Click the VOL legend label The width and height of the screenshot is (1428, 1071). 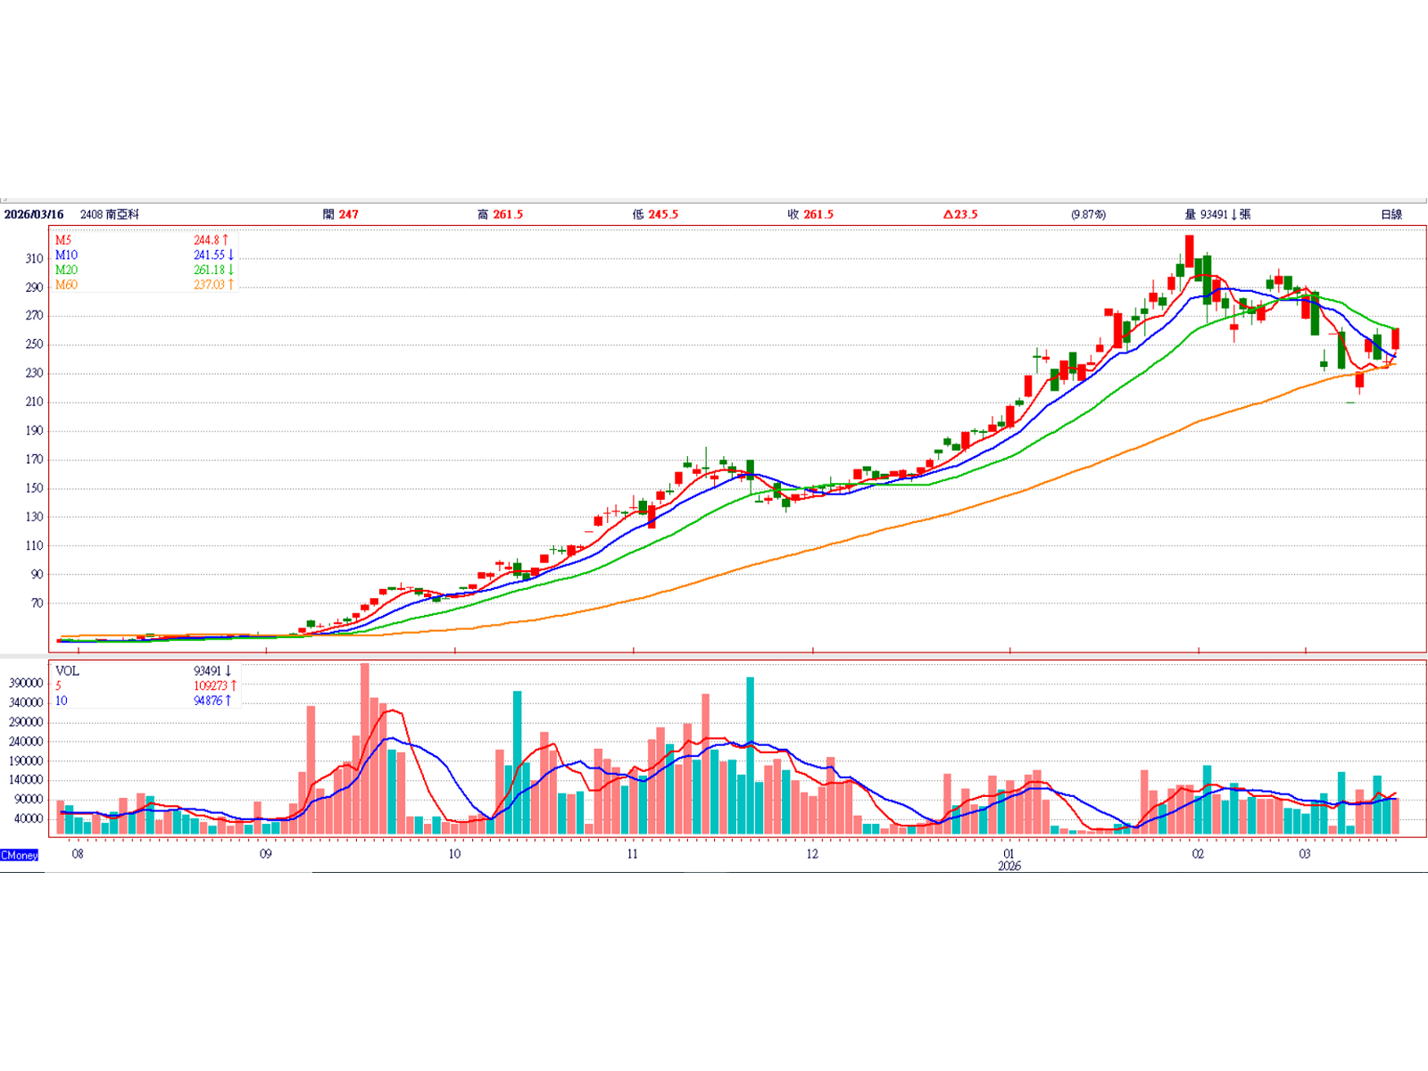[x=67, y=671]
